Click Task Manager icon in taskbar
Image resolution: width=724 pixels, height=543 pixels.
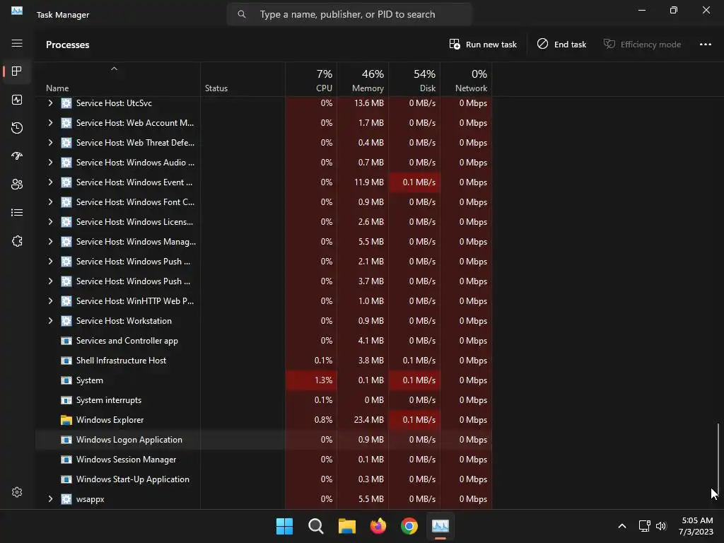click(x=440, y=526)
